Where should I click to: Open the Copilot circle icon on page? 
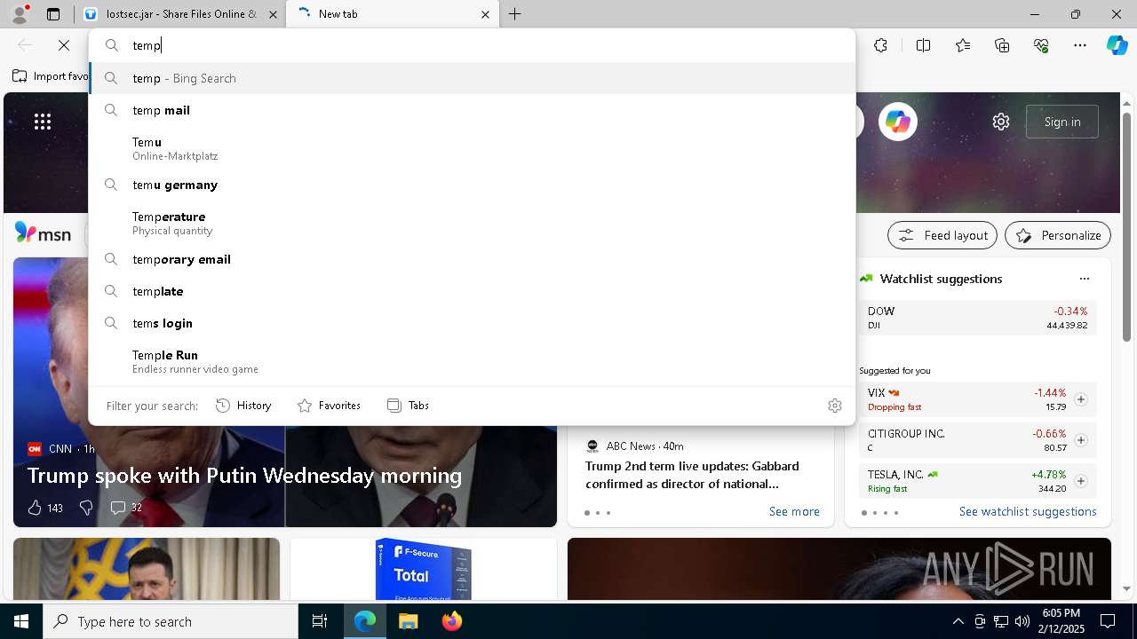pos(898,122)
